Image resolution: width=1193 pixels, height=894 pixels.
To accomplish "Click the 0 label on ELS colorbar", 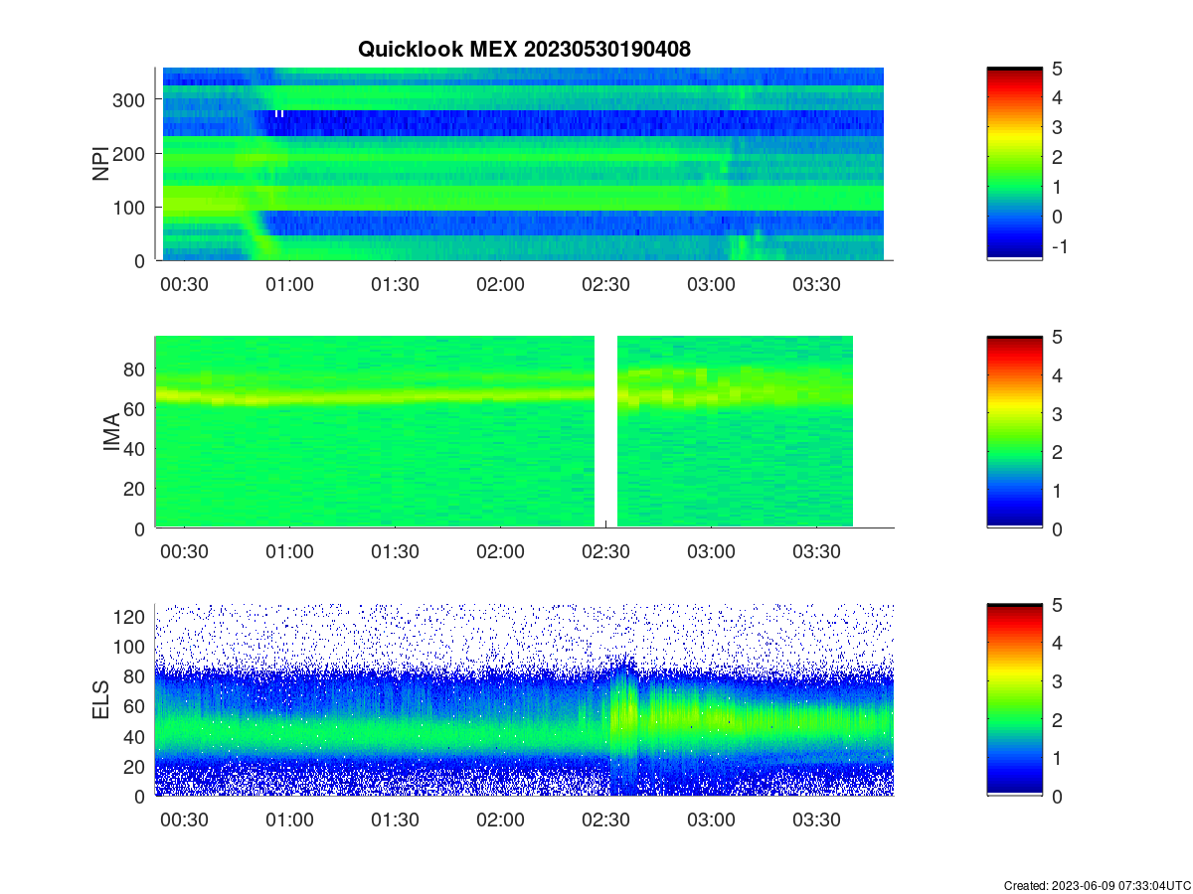I will (x=1056, y=797).
